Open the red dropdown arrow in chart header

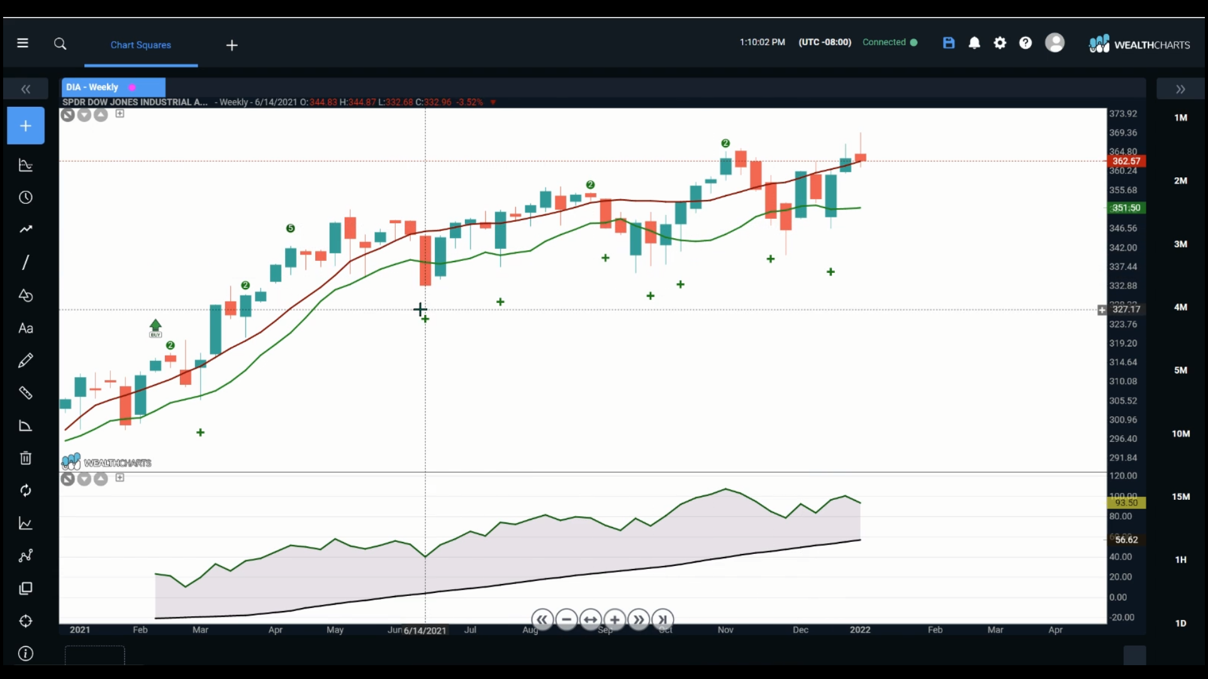[493, 102]
